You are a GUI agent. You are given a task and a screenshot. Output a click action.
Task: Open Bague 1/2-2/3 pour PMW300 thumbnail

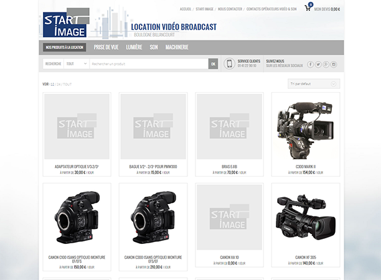153,126
